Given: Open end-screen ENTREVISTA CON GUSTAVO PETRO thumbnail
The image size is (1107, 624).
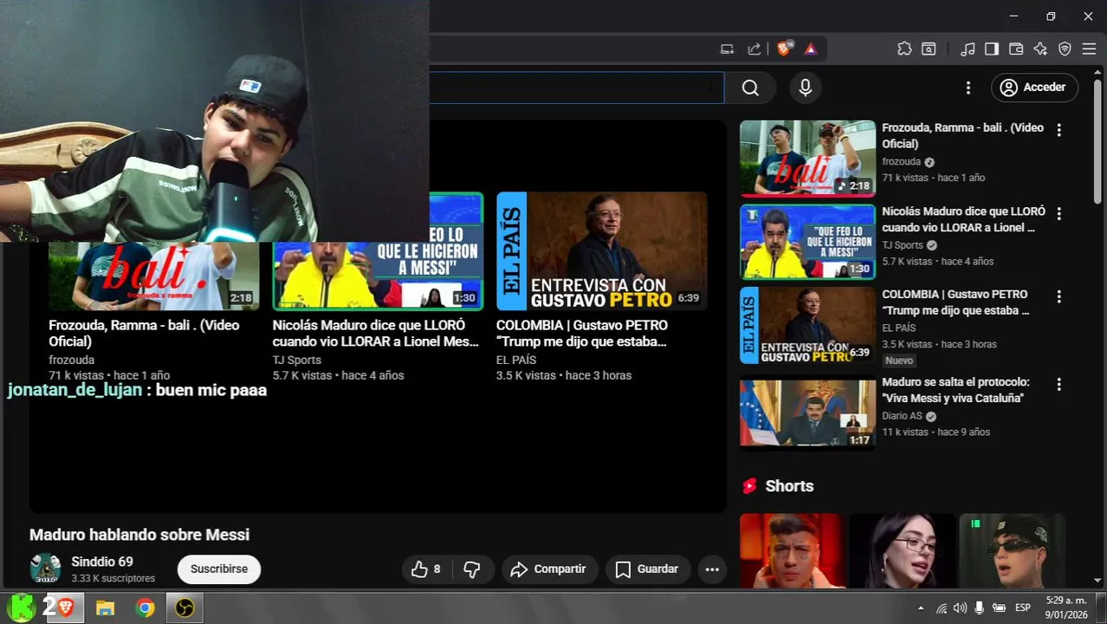Looking at the screenshot, I should (602, 251).
